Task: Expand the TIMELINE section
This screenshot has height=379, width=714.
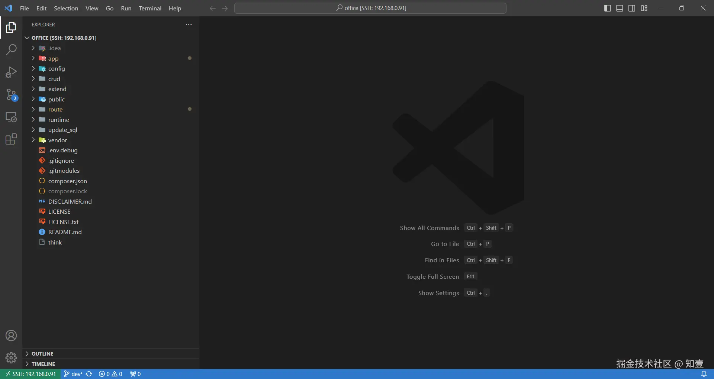Action: click(111, 364)
